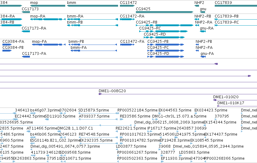Image resolution: width=257 pixels, height=163 pixels.
Task: Select the CG17839-RB transcript
Action: [x=236, y=19]
